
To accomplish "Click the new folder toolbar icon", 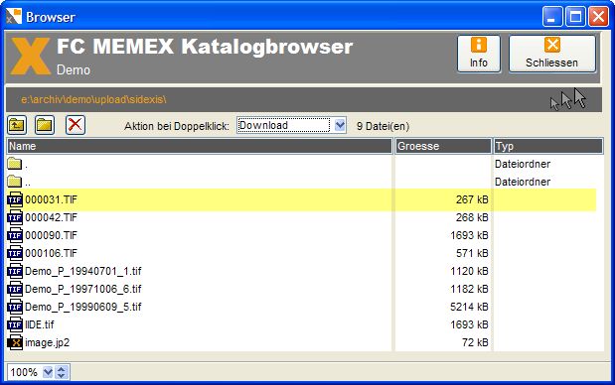I will point(45,125).
